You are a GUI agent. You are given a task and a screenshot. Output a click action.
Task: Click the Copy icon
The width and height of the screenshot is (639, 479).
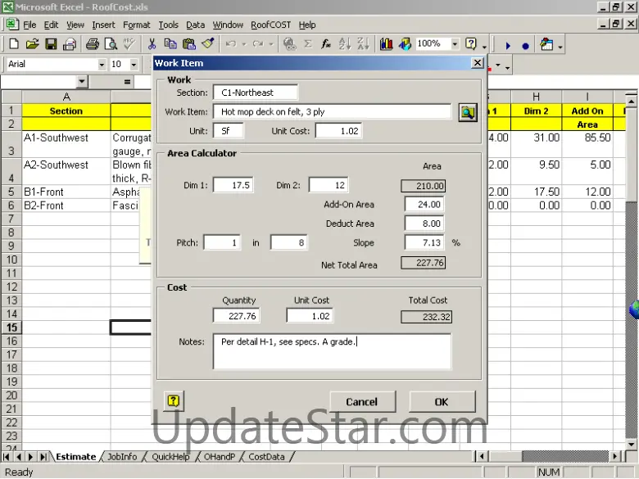click(170, 44)
